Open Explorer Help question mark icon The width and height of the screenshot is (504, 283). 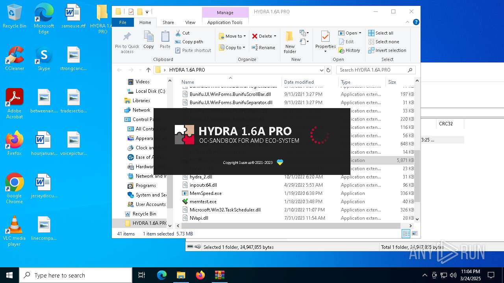tap(416, 22)
